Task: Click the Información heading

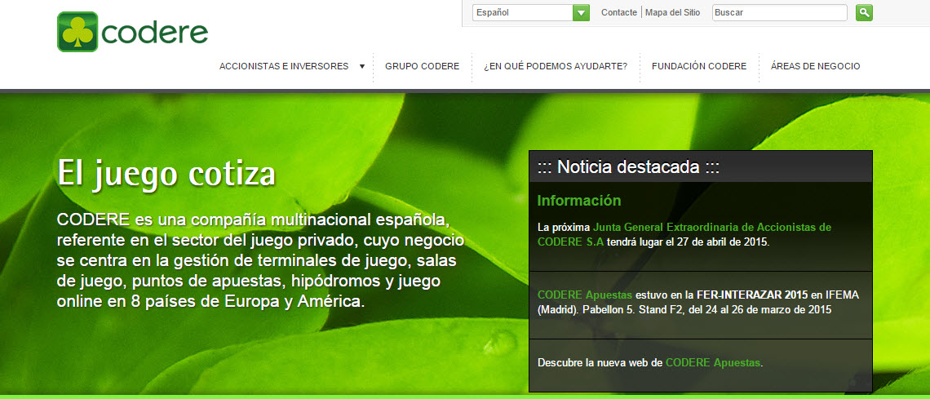Action: pyautogui.click(x=579, y=201)
